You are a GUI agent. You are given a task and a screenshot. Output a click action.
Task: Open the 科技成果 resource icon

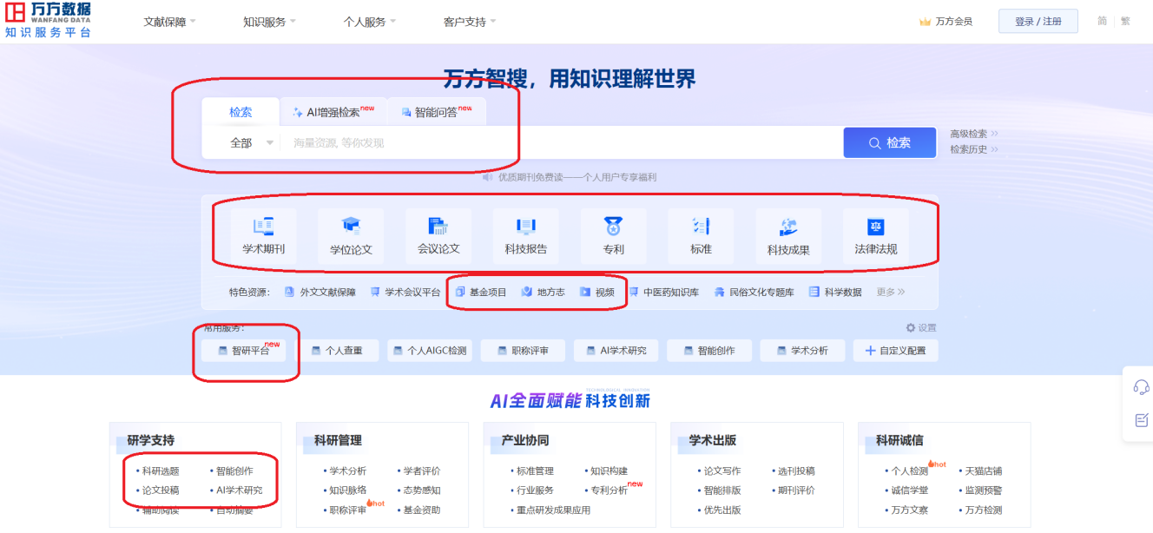point(788,227)
